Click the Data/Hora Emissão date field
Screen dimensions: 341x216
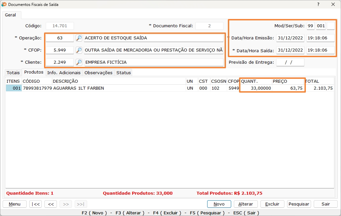click(x=290, y=38)
